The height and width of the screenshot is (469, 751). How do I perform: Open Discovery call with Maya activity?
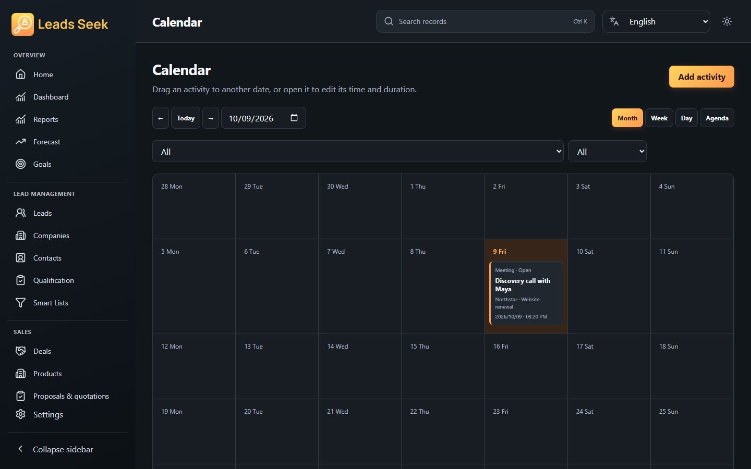[x=526, y=293]
